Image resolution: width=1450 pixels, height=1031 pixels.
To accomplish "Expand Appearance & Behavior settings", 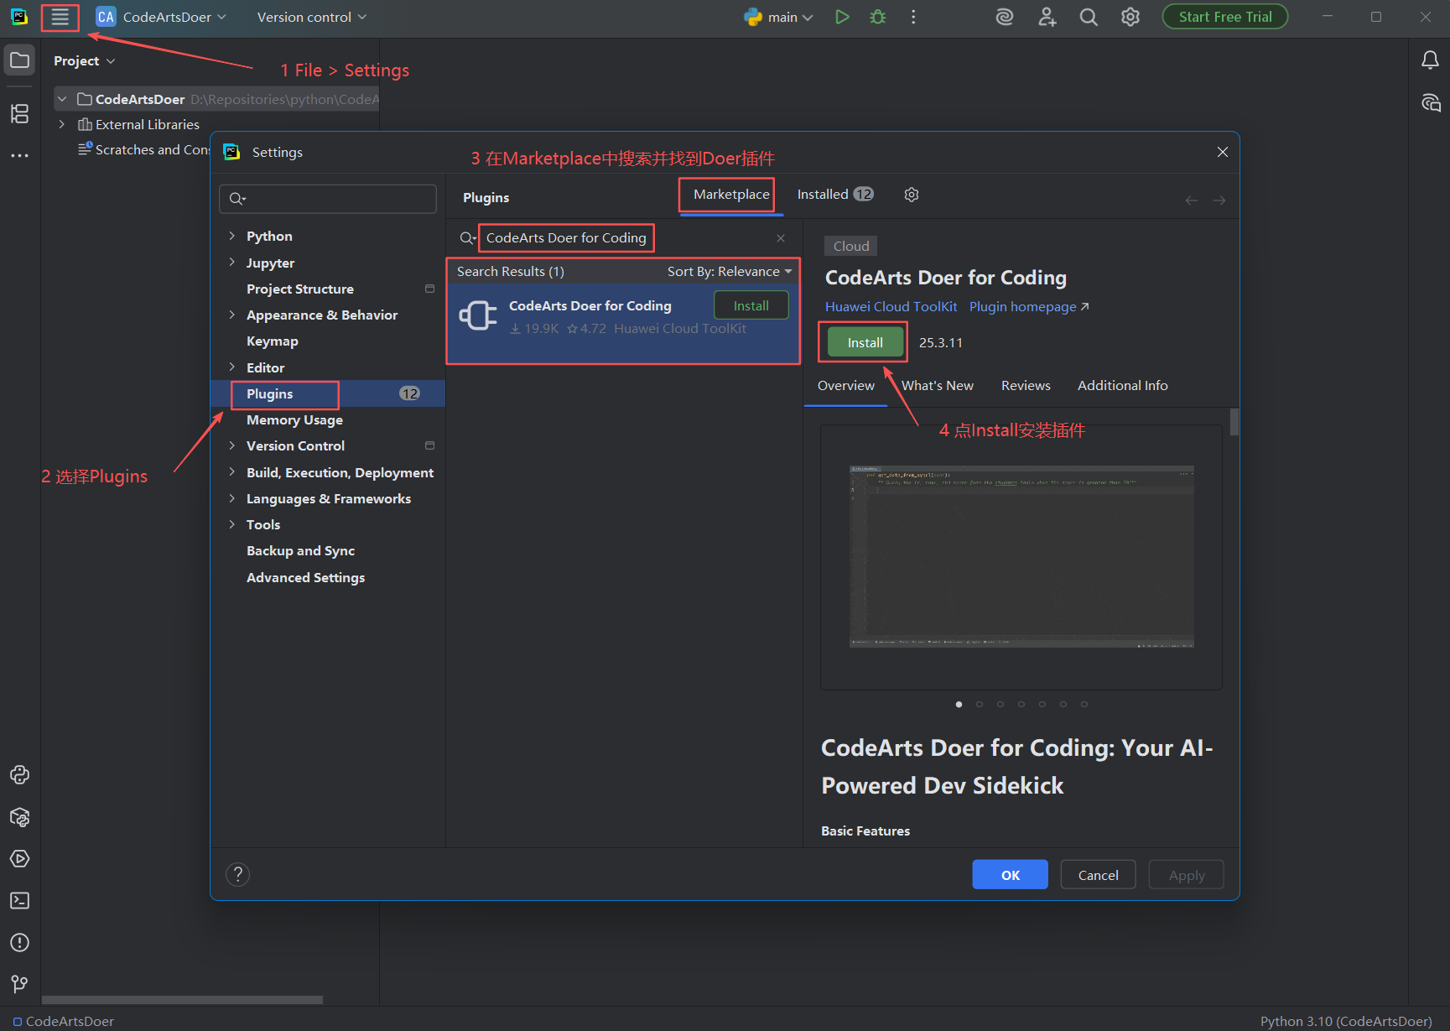I will pos(231,315).
